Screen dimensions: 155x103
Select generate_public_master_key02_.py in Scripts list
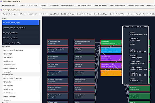21,28
